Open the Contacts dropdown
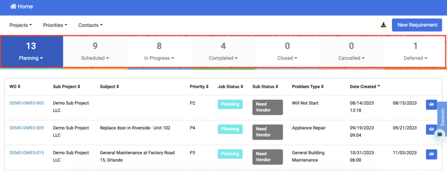Screen dimensions: 447x171 point(90,25)
